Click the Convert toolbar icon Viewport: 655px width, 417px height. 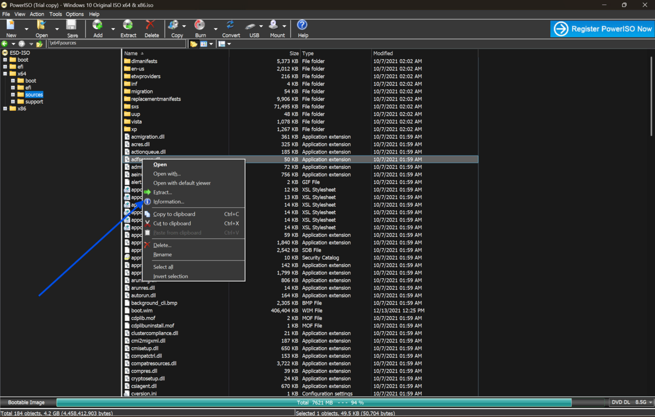point(230,25)
